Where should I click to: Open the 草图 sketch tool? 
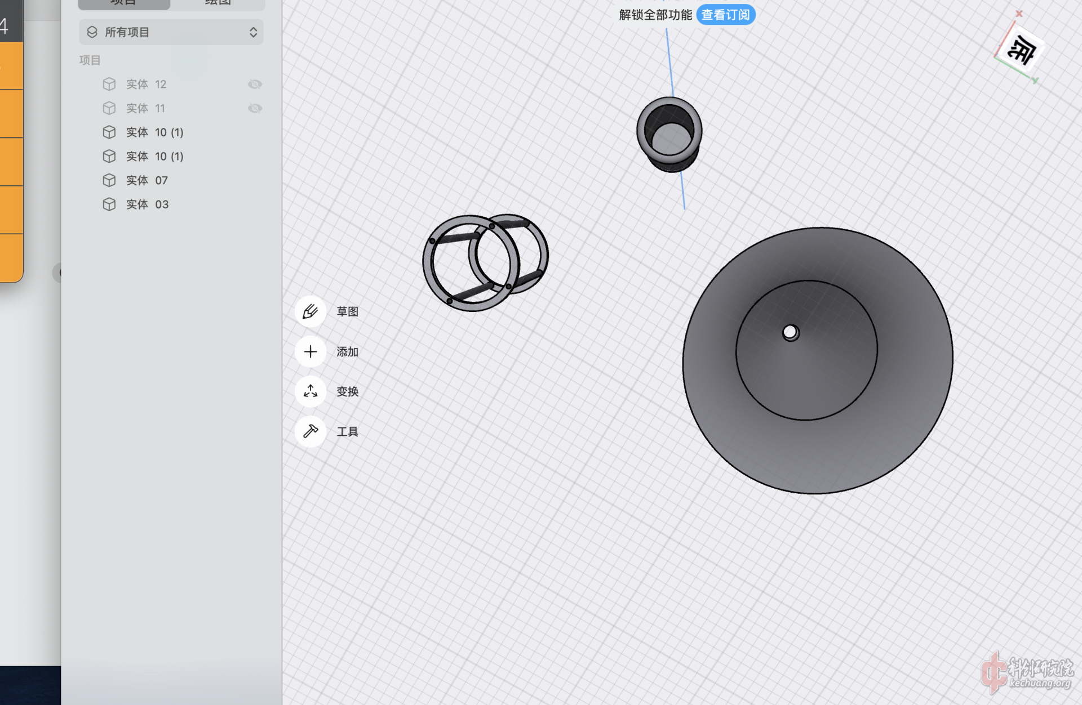coord(311,311)
